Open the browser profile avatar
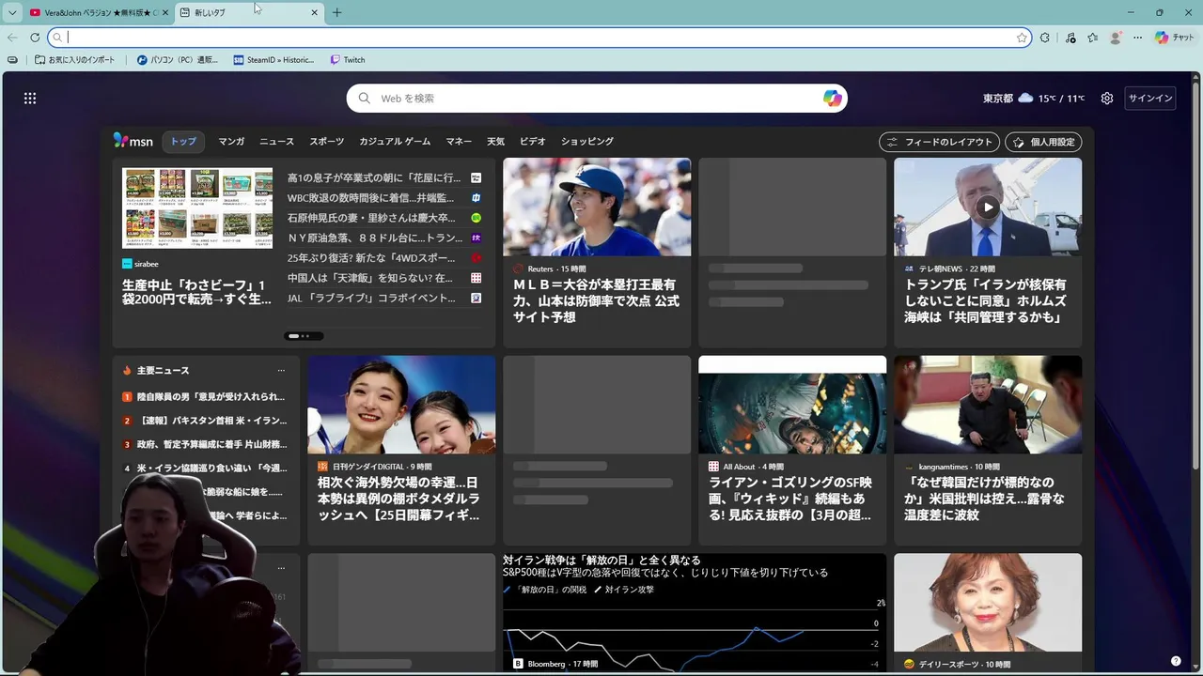The width and height of the screenshot is (1203, 676). click(1116, 38)
